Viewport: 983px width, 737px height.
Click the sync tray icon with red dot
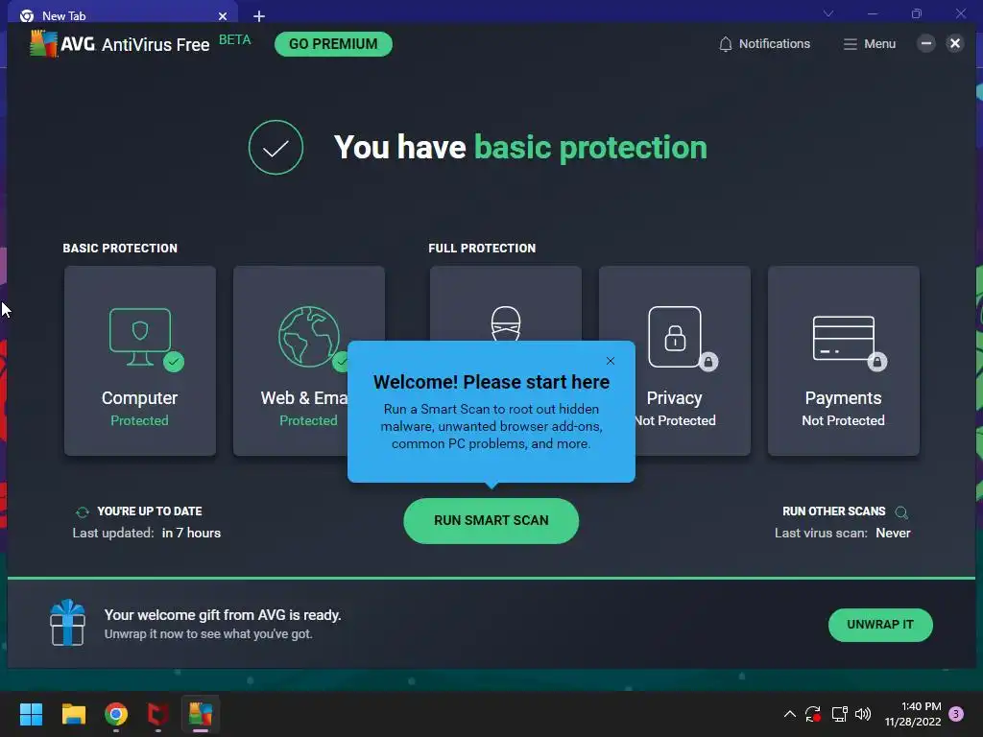pos(813,714)
